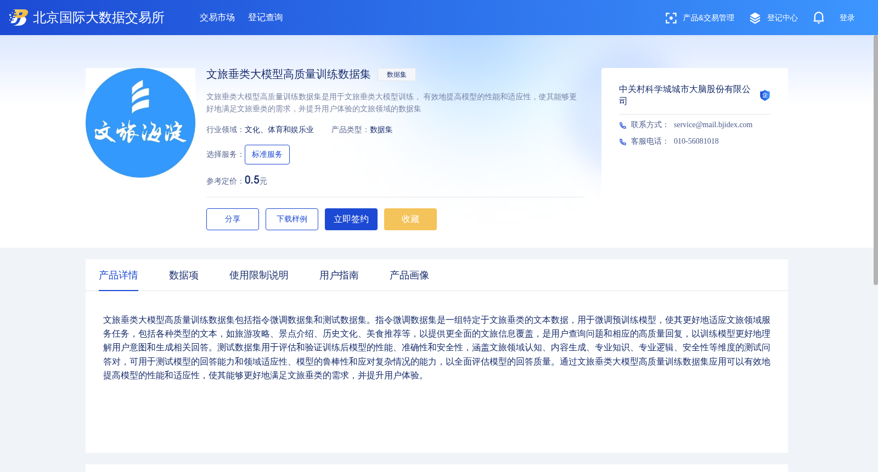This screenshot has width=878, height=472.
Task: Open notifications bell icon
Action: [819, 18]
